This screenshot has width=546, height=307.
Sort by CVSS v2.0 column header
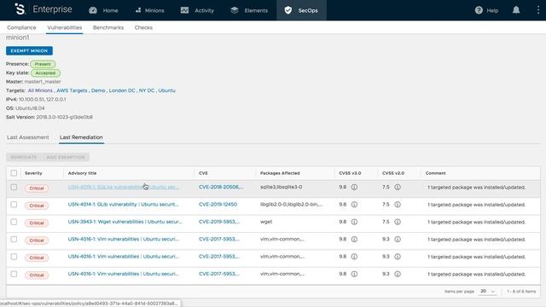[x=393, y=173]
